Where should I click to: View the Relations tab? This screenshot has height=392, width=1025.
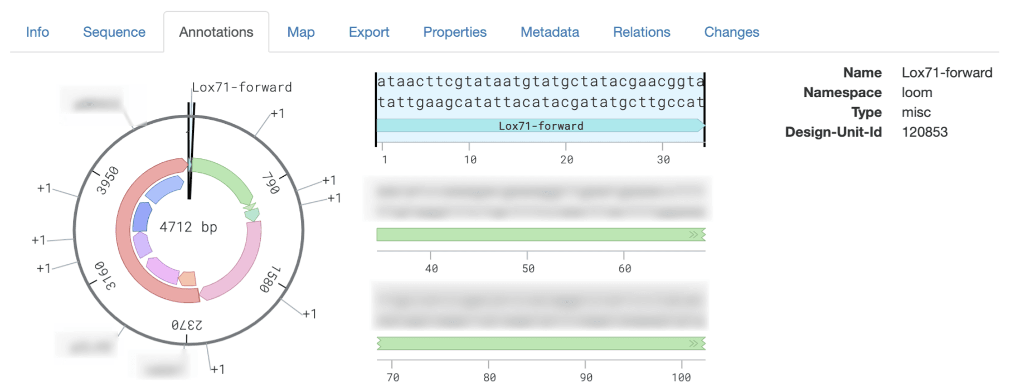click(x=642, y=32)
